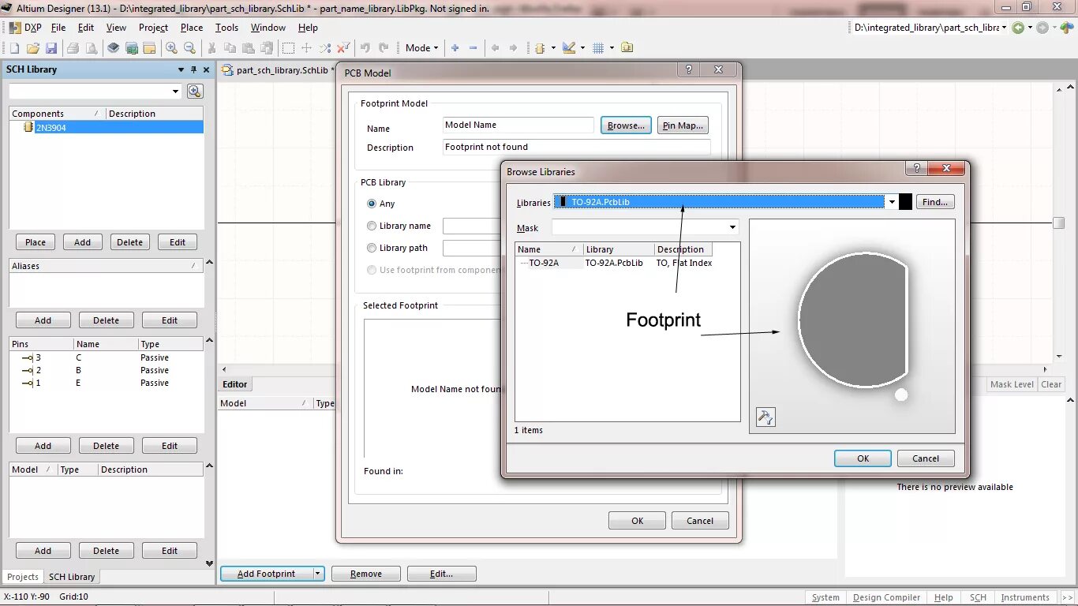The width and height of the screenshot is (1078, 606).
Task: Open Print Preview from the toolbar
Action: click(92, 48)
